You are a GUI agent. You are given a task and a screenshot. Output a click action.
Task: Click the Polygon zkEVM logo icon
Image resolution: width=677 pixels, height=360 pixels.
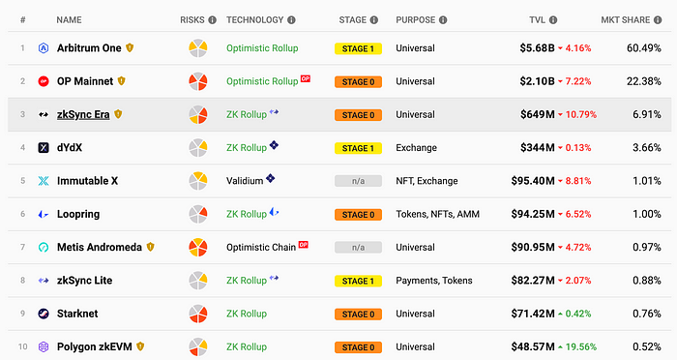[44, 346]
